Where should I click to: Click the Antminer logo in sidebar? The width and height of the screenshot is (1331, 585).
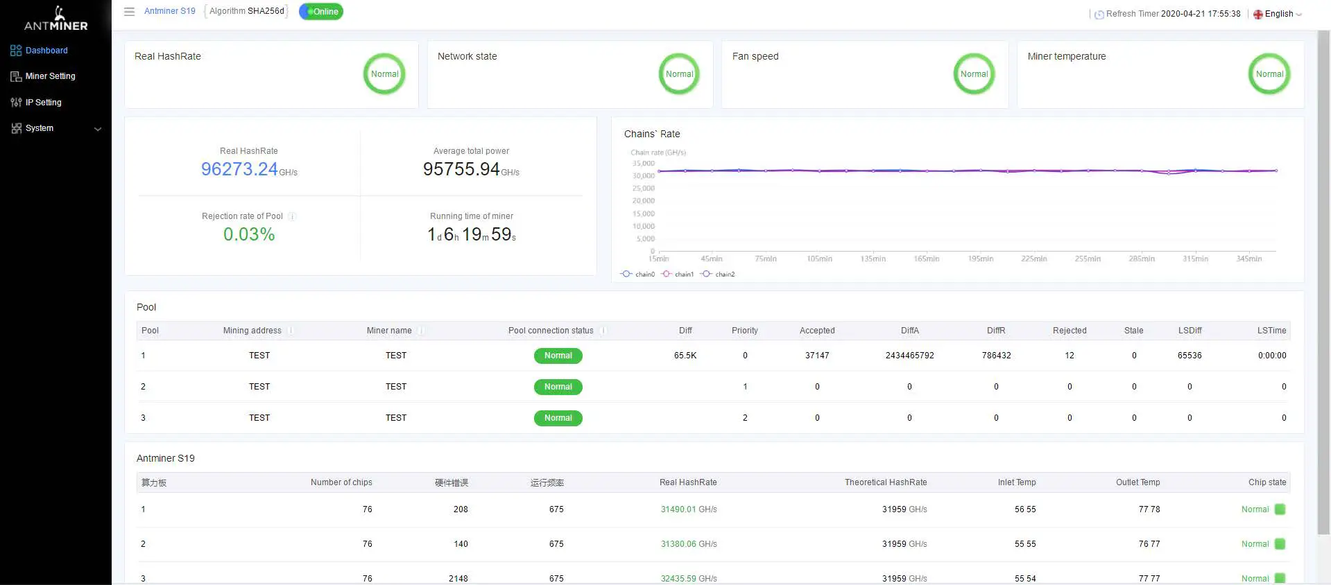[56, 19]
